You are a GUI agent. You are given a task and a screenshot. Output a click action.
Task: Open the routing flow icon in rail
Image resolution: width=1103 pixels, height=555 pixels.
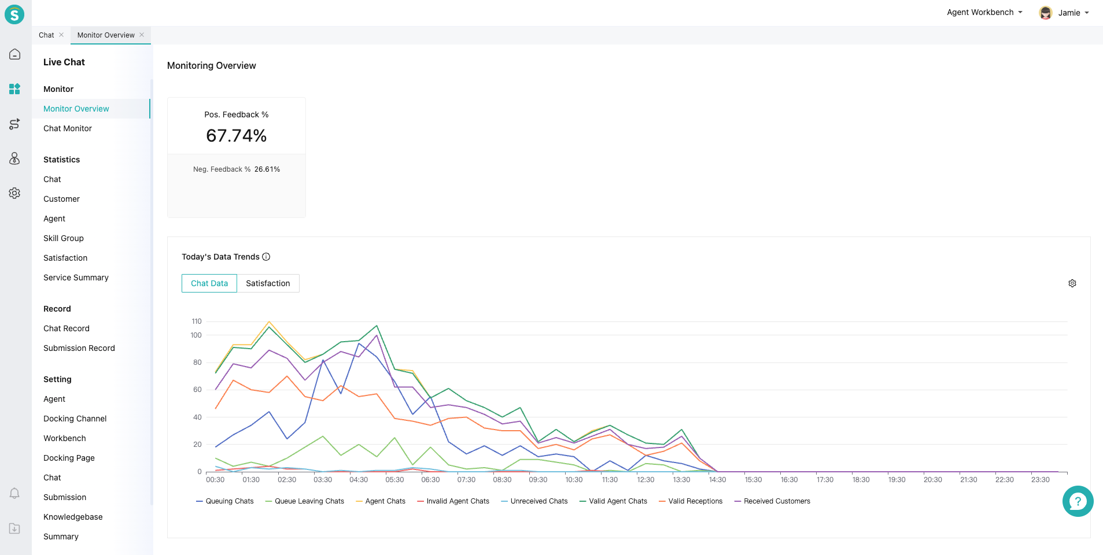tap(15, 124)
